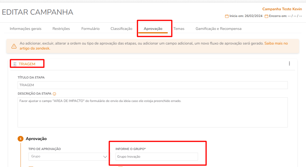
Task: Open the Informações gerais tab
Action: tap(26, 29)
